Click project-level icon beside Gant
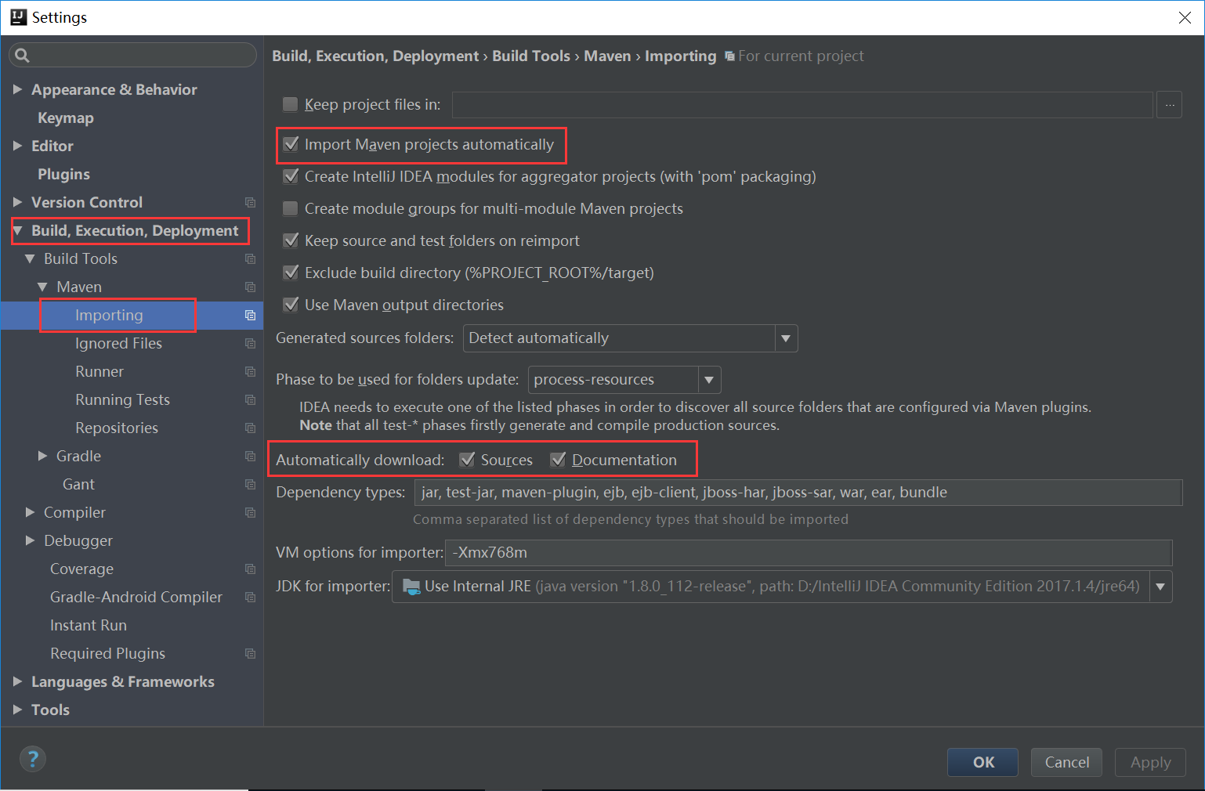 (250, 484)
